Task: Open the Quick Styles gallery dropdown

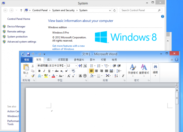Action: coord(133,70)
